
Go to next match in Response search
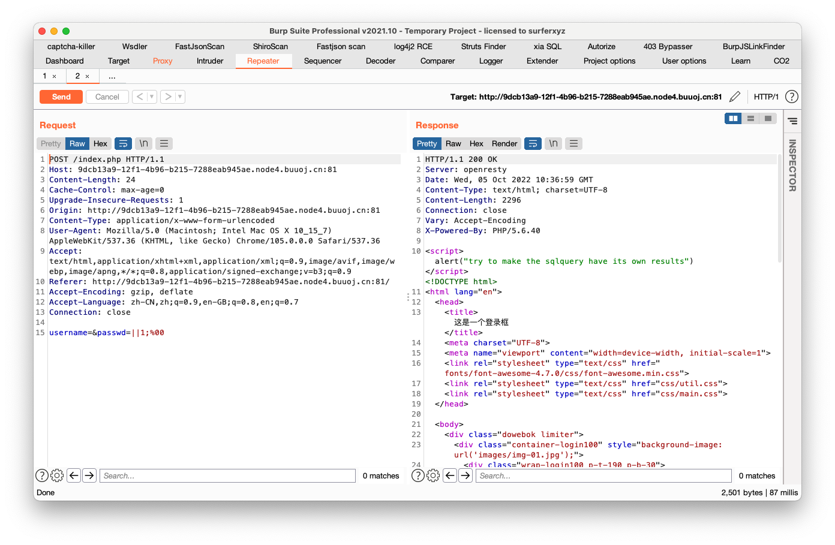[x=465, y=475]
